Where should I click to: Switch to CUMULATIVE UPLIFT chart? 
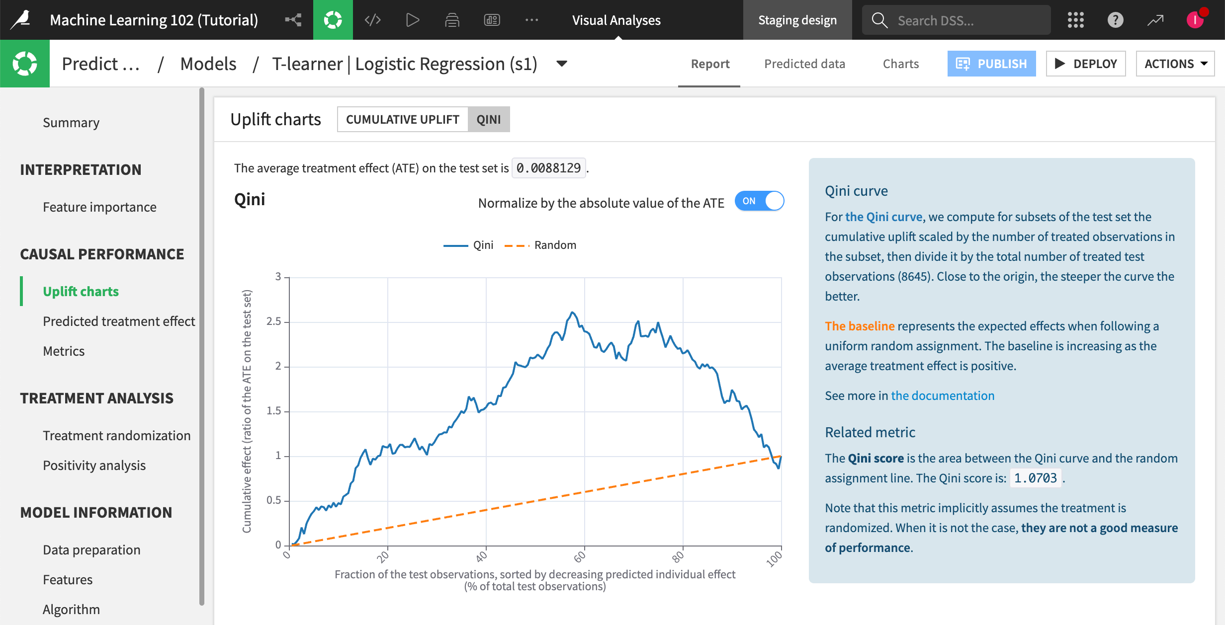point(403,119)
